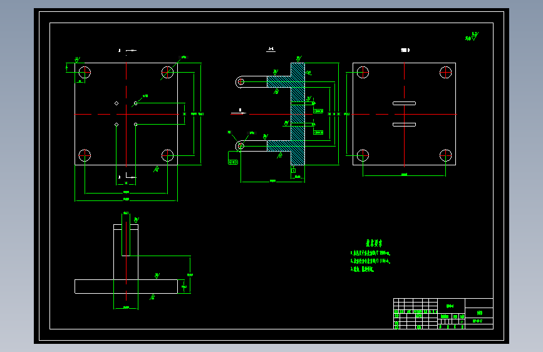Click the drawing number cell in title block
Viewport: 543px width, 352px height.
(479, 321)
